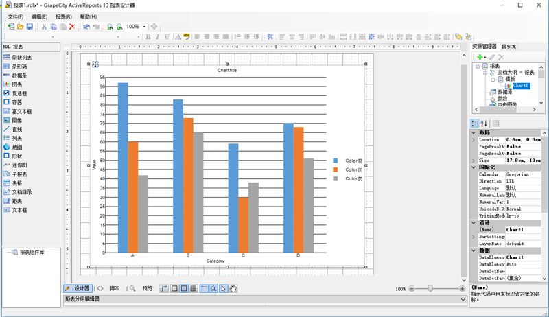Toggle the pan hand mode button
The height and width of the screenshot is (317, 549).
point(233,289)
